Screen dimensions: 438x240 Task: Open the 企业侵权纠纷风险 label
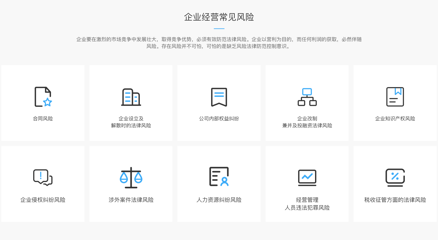43,200
